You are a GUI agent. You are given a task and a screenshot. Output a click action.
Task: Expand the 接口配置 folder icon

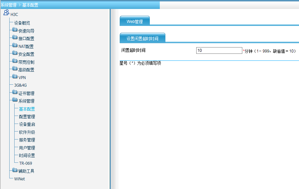(x=15, y=37)
